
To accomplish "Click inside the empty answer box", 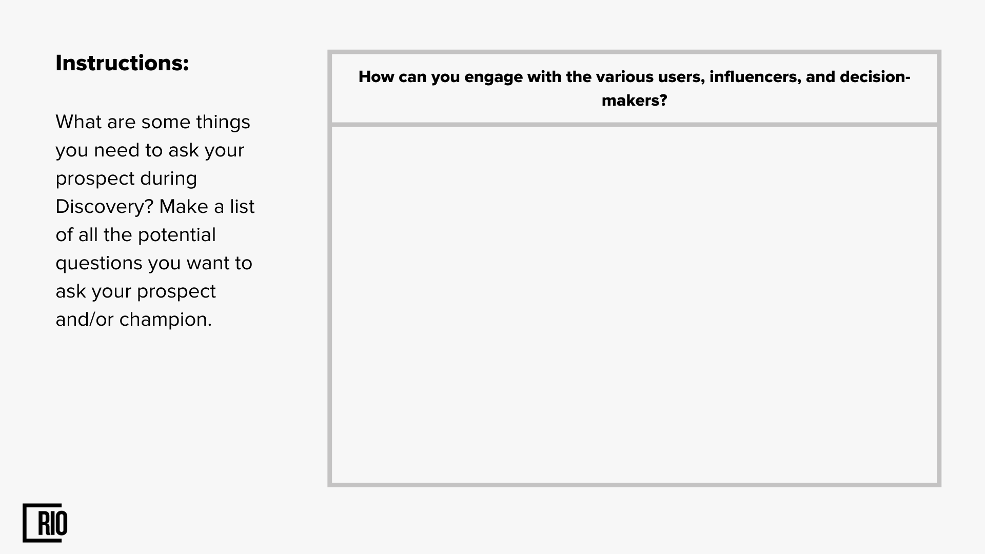I will pos(634,305).
